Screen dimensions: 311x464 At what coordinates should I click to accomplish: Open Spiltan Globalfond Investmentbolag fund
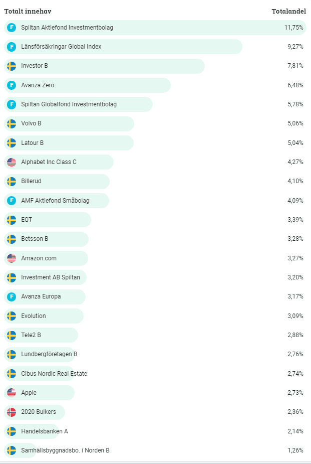click(69, 104)
